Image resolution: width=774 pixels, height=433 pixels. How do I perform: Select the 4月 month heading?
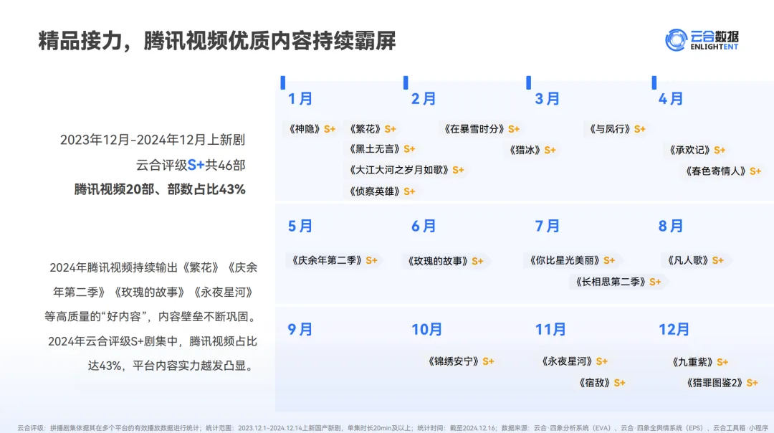click(671, 99)
